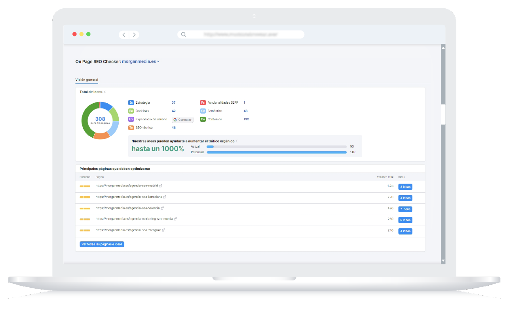This screenshot has width=507, height=313.
Task: Open the agencia-seo-barcelona page link
Action: point(129,197)
